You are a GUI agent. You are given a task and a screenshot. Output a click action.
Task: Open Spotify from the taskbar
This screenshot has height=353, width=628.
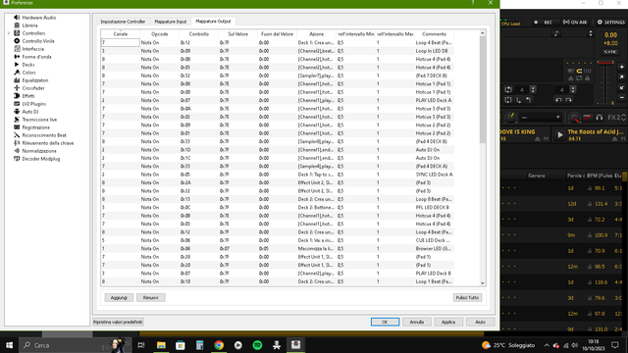pos(257,345)
